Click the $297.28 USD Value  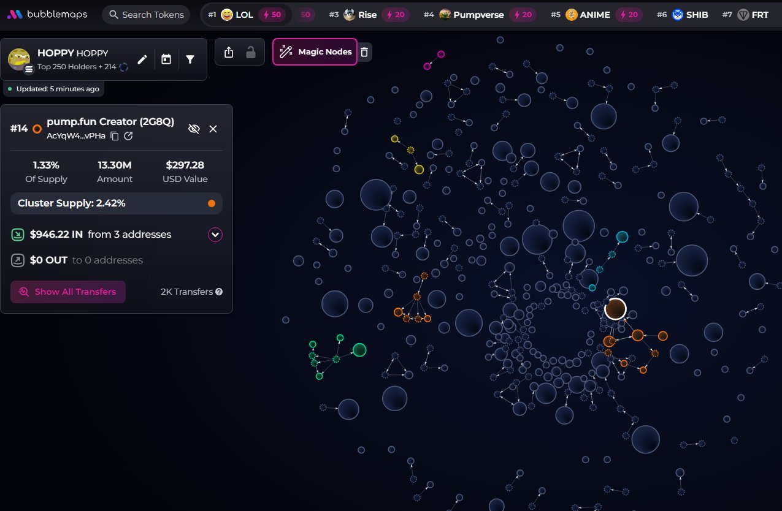coord(185,165)
